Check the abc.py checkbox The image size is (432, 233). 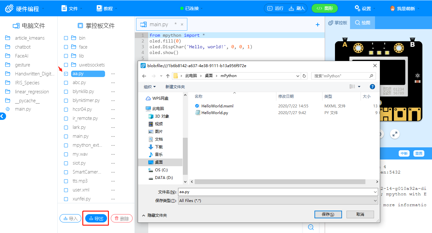66,83
